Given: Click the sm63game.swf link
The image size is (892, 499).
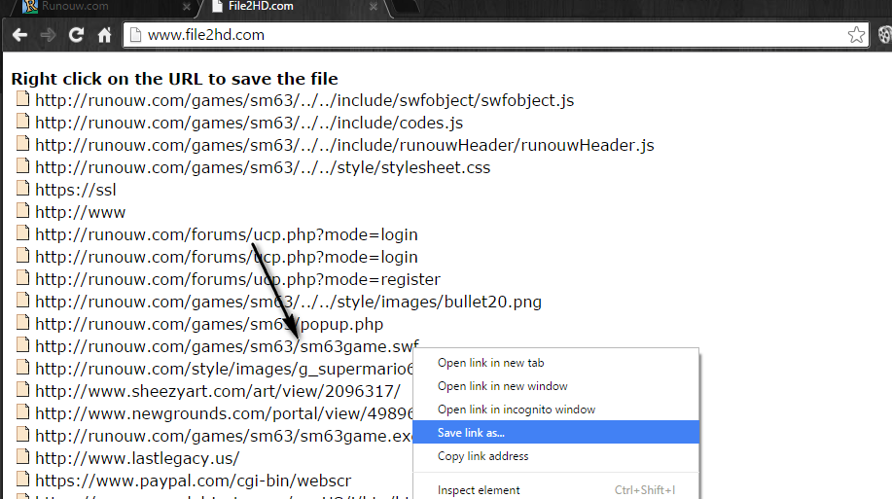Looking at the screenshot, I should [x=227, y=346].
